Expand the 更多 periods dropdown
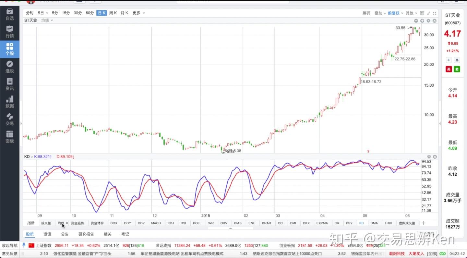Image resolution: width=467 pixels, height=258 pixels. coord(138,13)
